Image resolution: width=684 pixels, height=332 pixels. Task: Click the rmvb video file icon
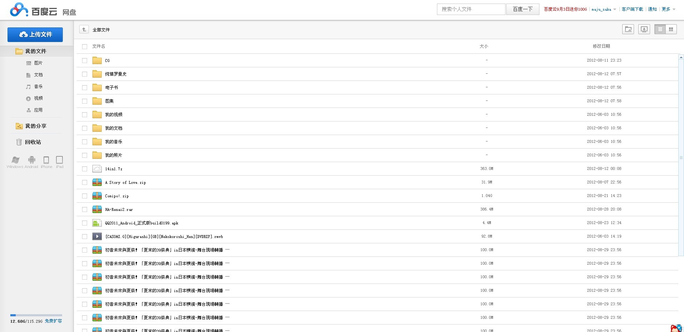(97, 237)
